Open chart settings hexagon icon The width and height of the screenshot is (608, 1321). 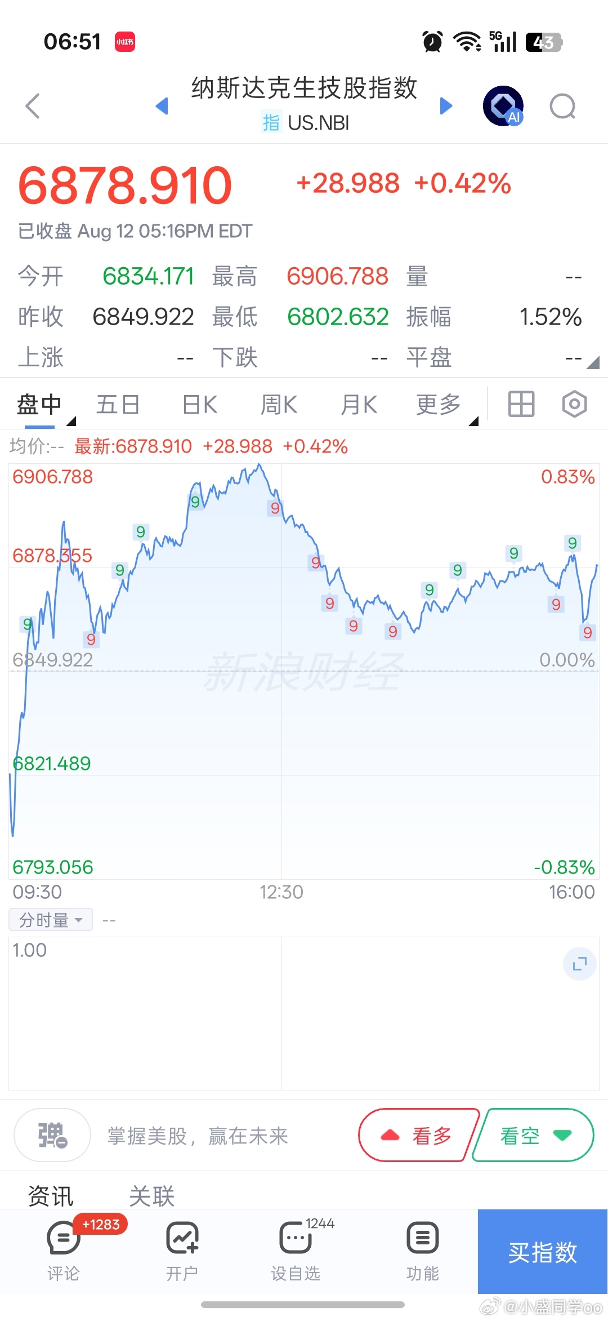574,404
